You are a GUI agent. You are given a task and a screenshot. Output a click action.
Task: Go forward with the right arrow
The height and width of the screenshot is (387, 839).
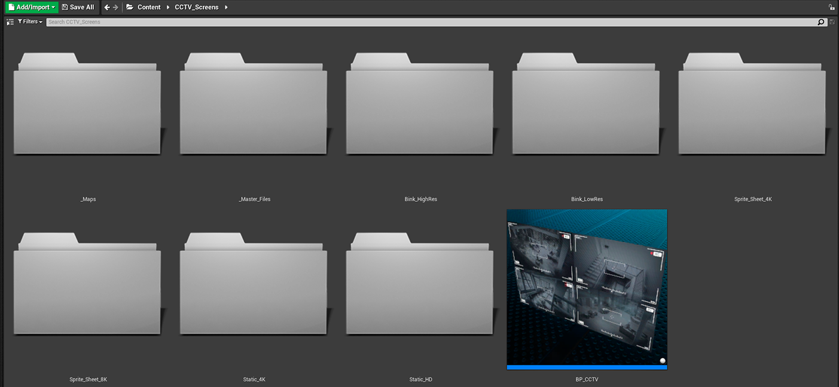115,7
